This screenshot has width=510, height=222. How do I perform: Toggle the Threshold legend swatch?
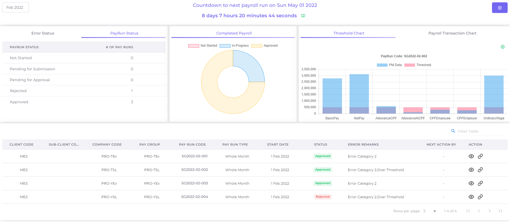409,65
